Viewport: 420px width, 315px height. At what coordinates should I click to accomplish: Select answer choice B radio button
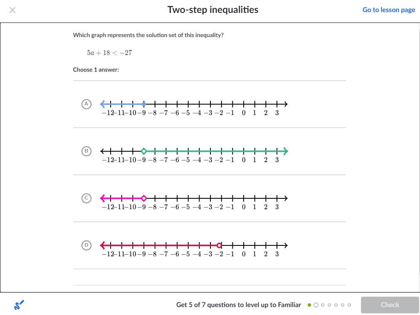(86, 151)
